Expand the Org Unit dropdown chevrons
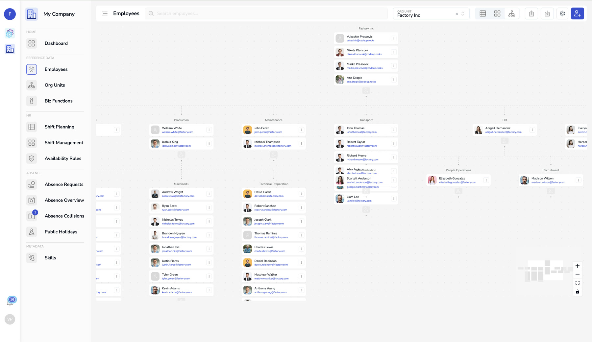Image resolution: width=592 pixels, height=342 pixels. [x=463, y=14]
